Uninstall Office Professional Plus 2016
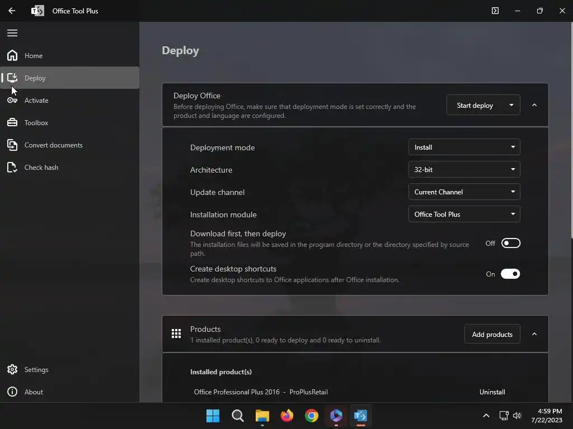 click(492, 392)
